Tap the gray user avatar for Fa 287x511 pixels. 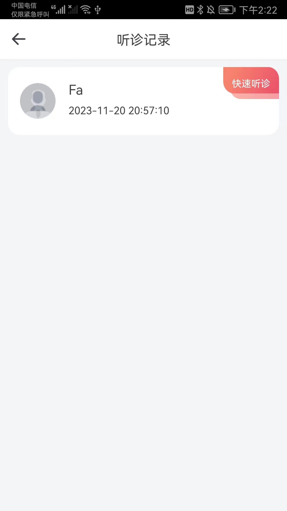(38, 101)
